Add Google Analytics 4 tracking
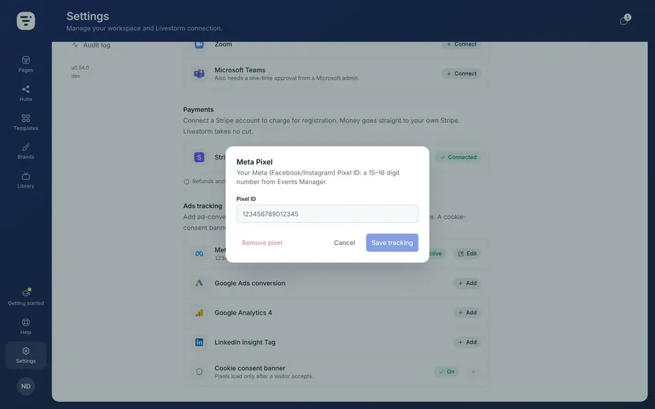 (x=467, y=313)
